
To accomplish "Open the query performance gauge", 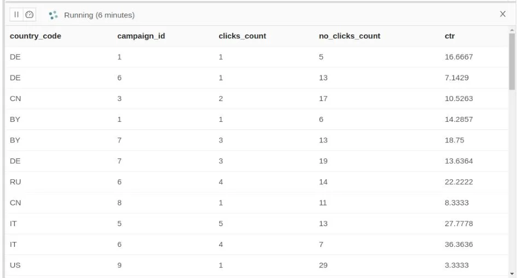I will [30, 15].
